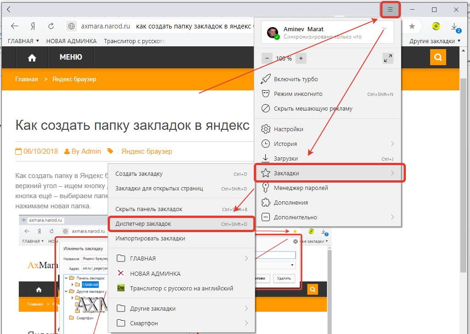Viewport: 470px width, 334px height.
Task: Open Менеджер паролей
Action: click(328, 188)
